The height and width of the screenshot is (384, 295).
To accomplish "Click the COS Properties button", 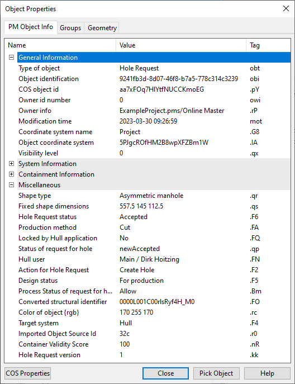I will pos(28,373).
